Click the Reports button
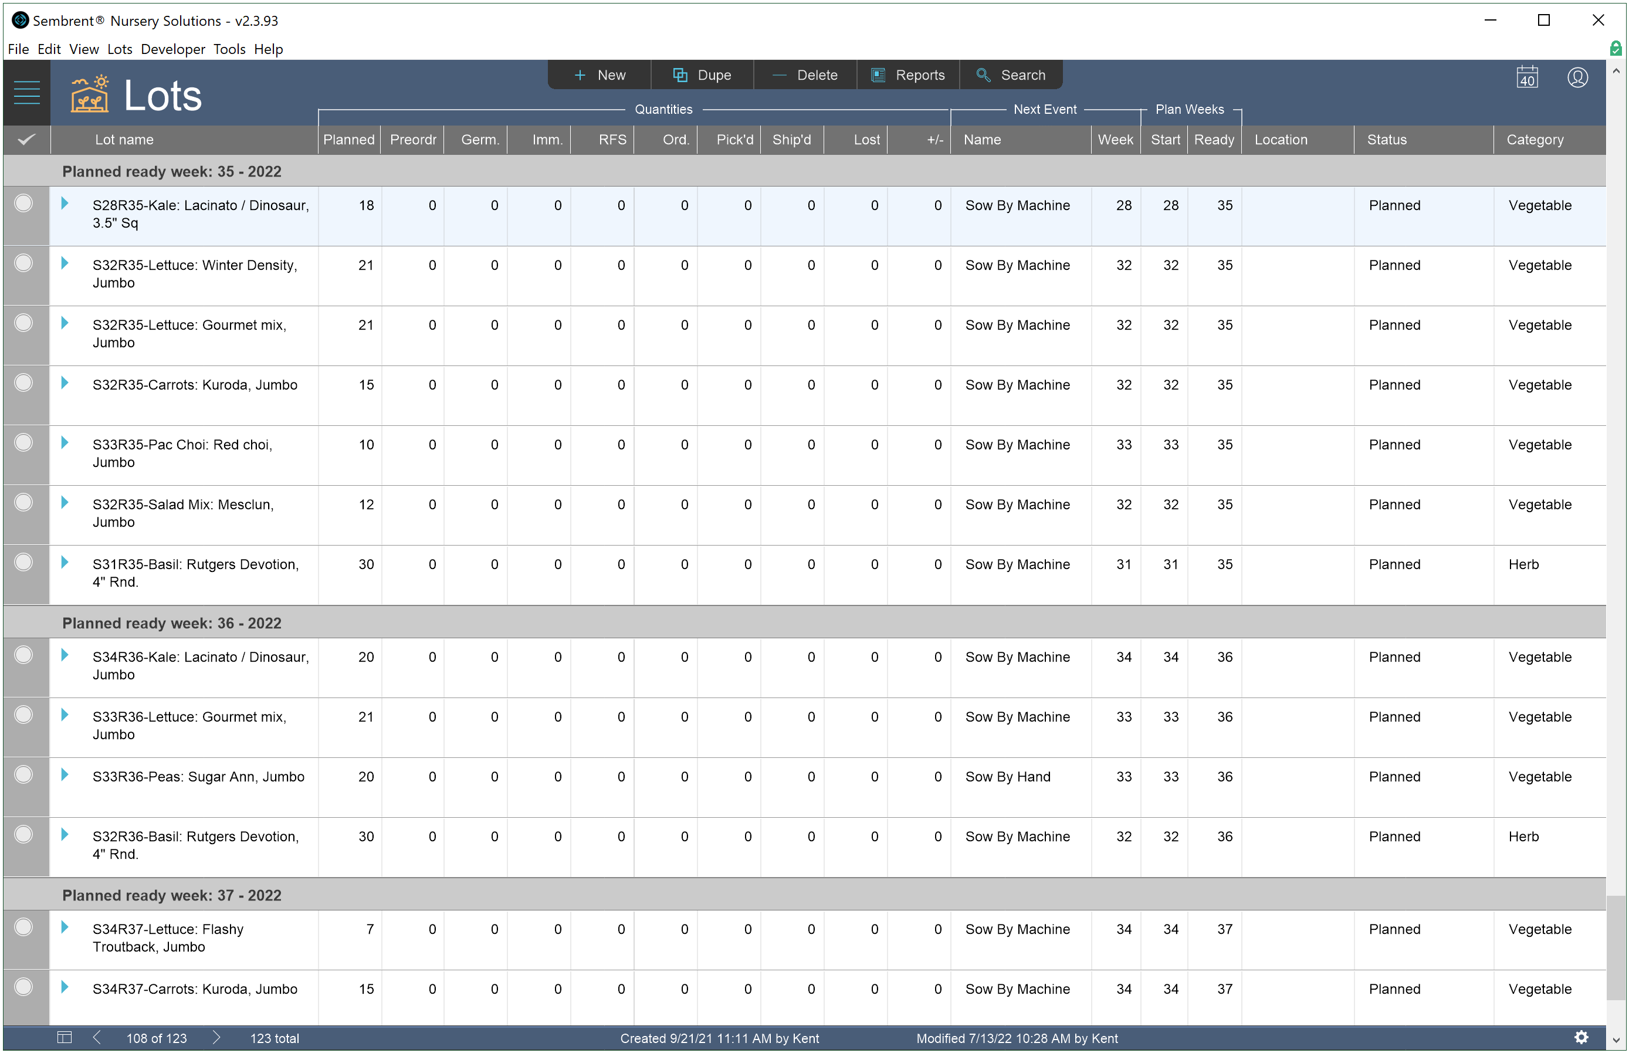 click(908, 75)
